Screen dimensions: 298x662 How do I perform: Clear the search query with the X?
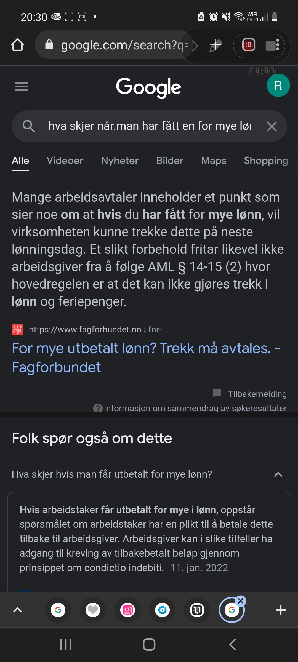pos(272,127)
